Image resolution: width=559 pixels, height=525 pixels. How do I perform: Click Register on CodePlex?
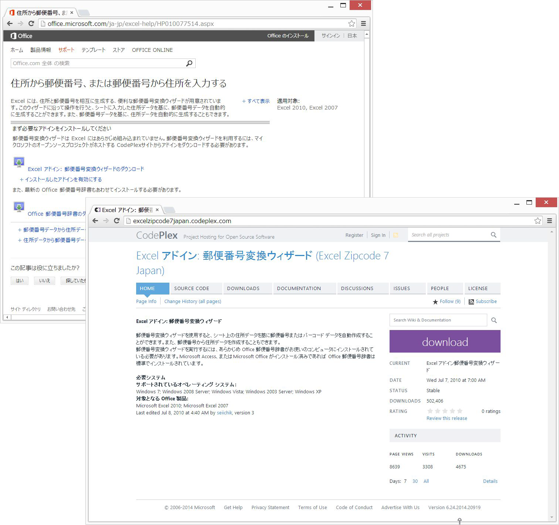pos(354,235)
